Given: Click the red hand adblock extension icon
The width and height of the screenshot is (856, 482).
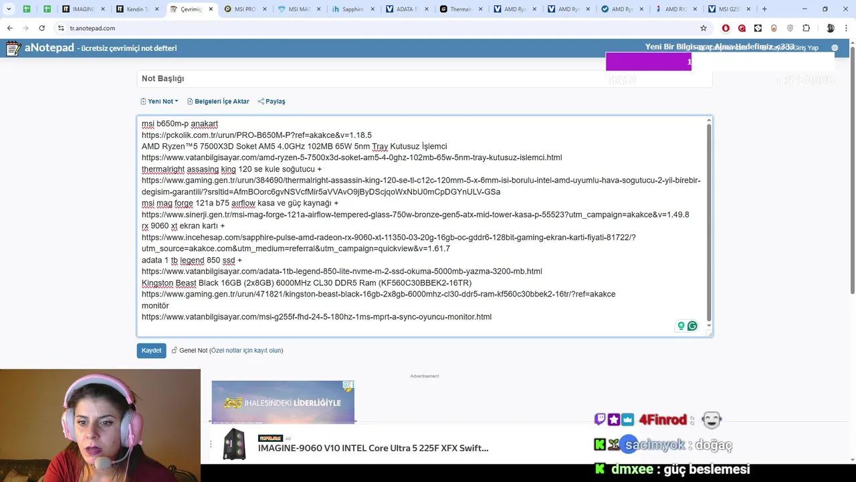Looking at the screenshot, I should click(x=726, y=28).
